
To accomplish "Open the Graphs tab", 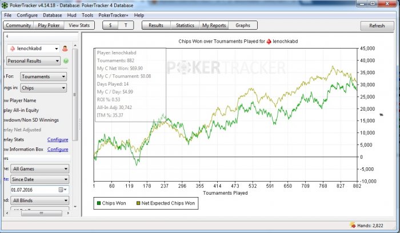I will click(243, 25).
